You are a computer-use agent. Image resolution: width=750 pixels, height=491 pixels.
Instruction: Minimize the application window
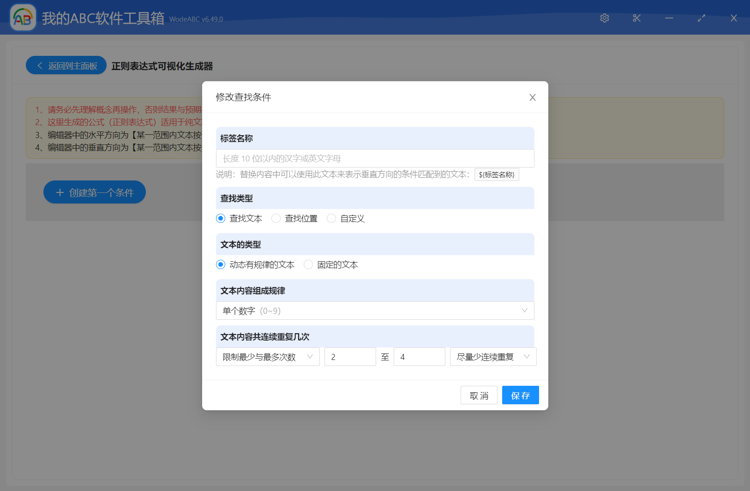pos(669,18)
